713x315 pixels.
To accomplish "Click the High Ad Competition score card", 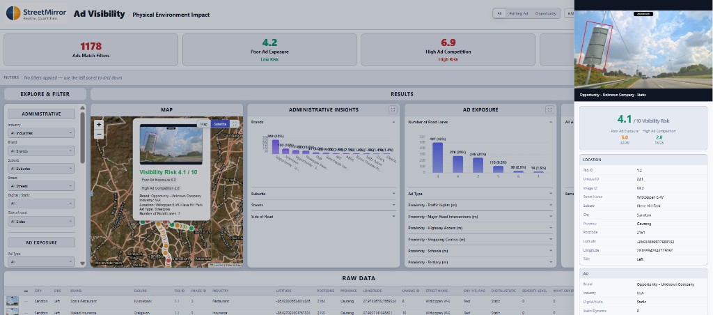I will click(x=448, y=50).
